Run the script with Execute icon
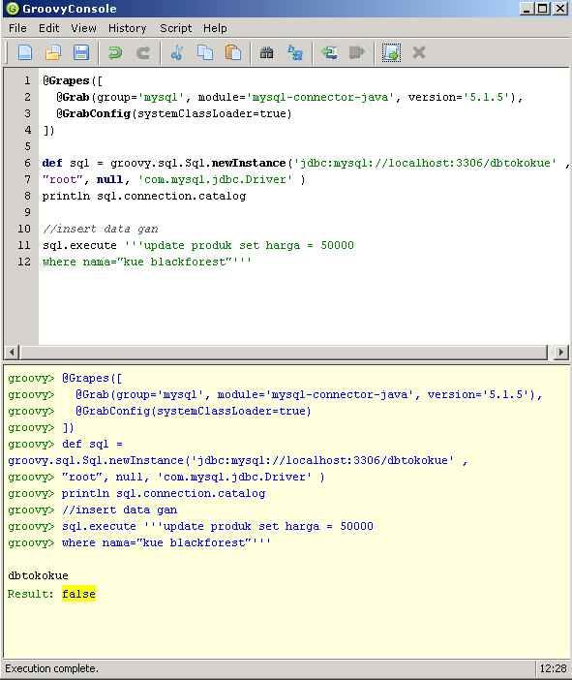The image size is (572, 680). pyautogui.click(x=391, y=53)
